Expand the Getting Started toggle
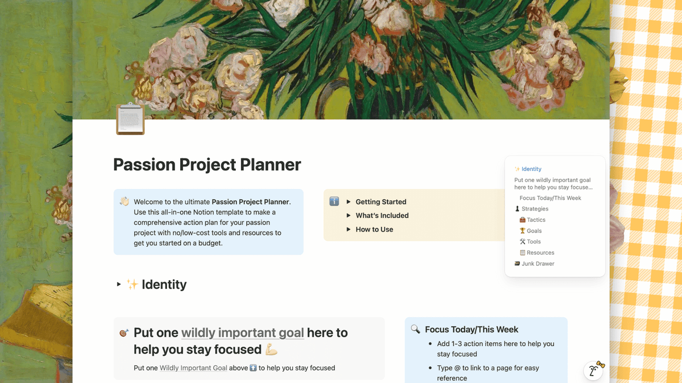Image resolution: width=682 pixels, height=383 pixels. [x=348, y=202]
